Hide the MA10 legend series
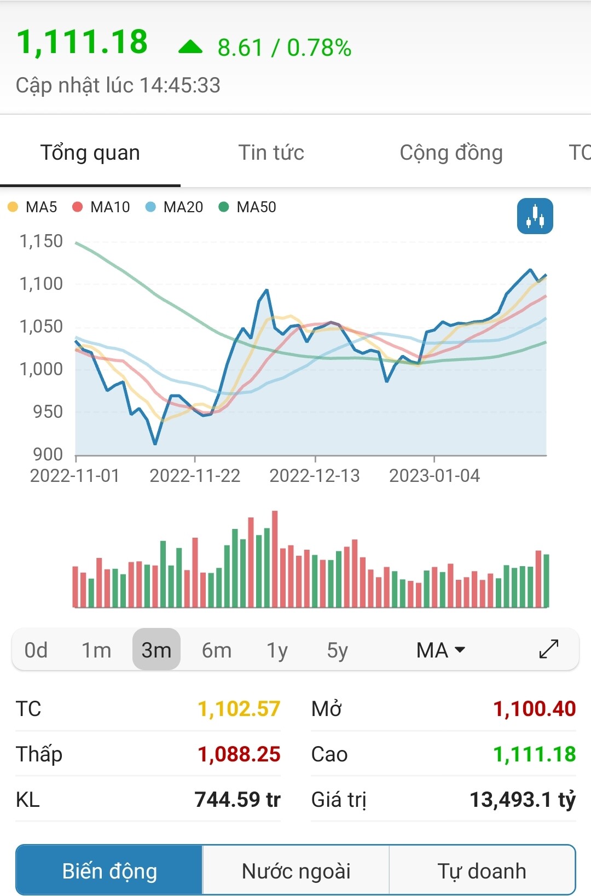This screenshot has width=591, height=896. [102, 207]
